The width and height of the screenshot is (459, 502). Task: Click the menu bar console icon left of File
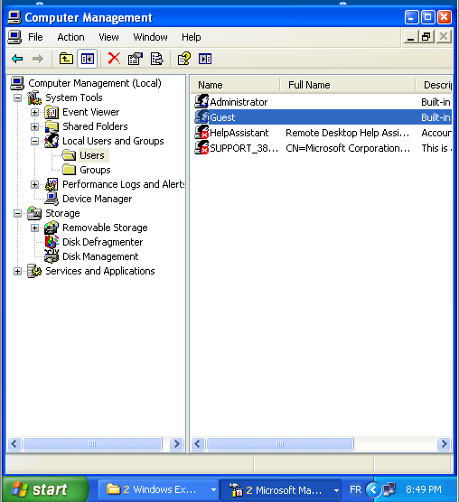click(14, 37)
